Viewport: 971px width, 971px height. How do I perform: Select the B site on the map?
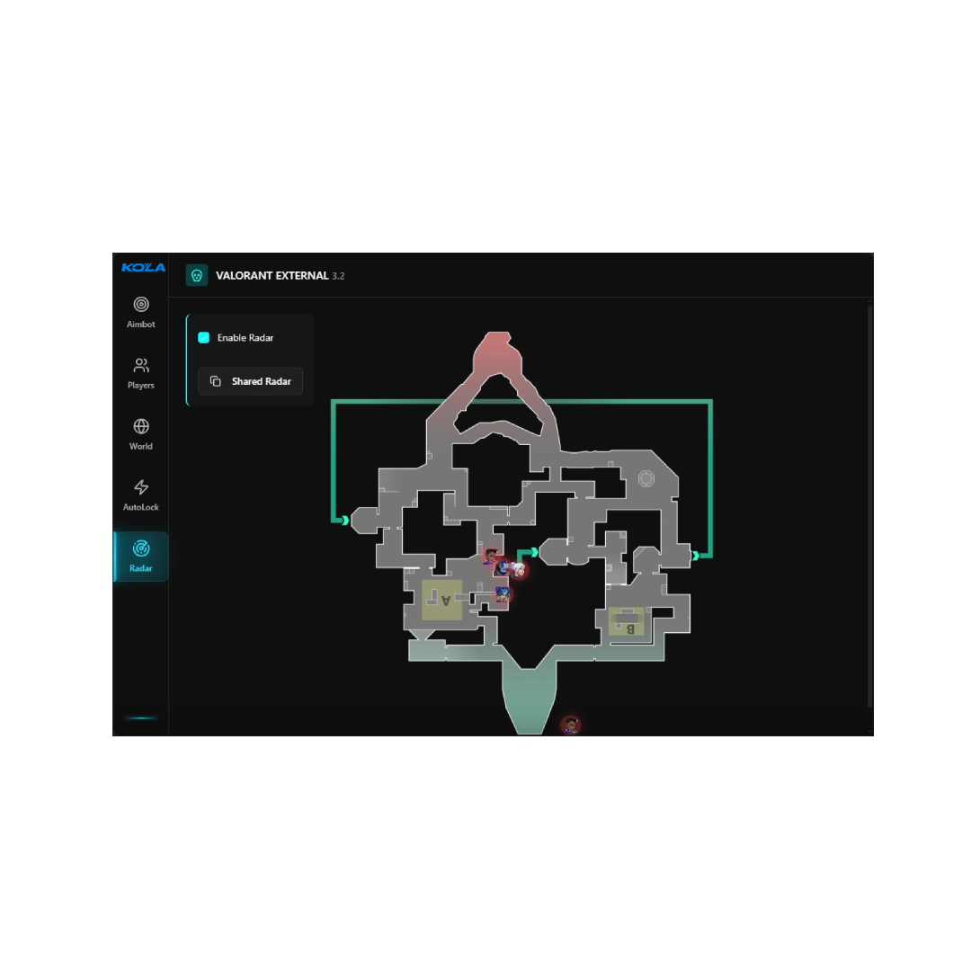coord(627,621)
